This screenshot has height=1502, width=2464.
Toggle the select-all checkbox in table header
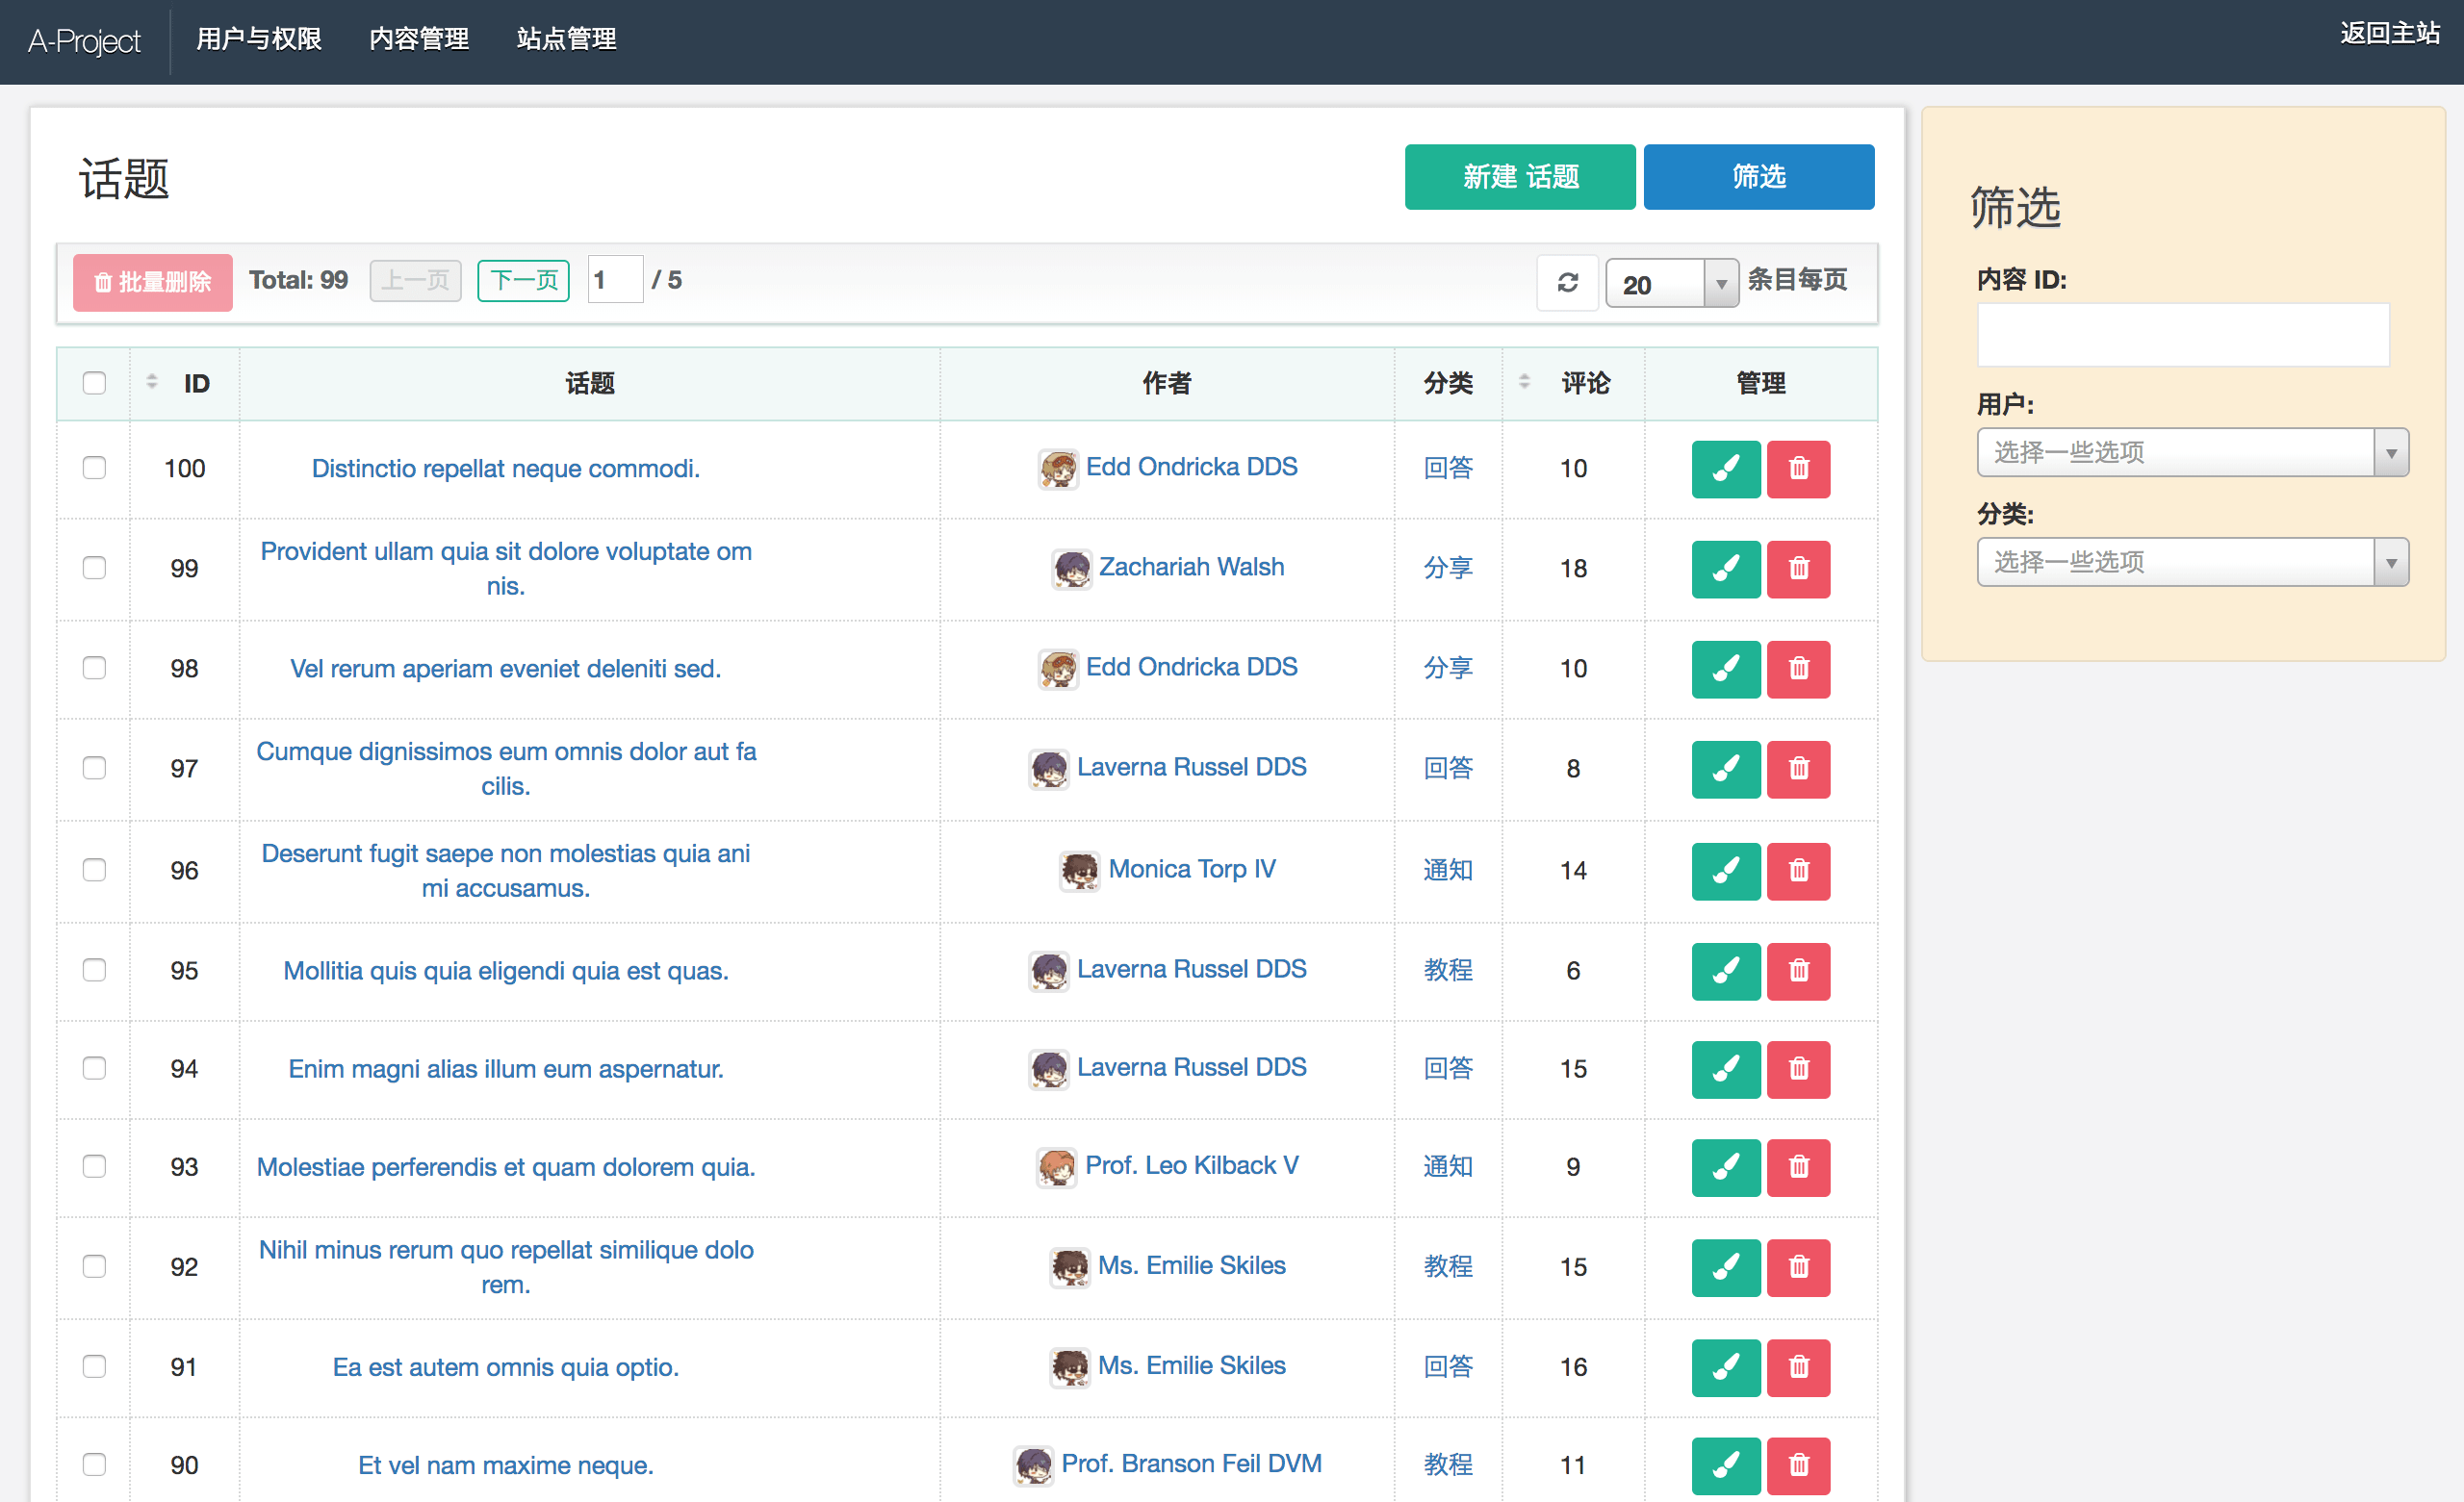pos(93,382)
